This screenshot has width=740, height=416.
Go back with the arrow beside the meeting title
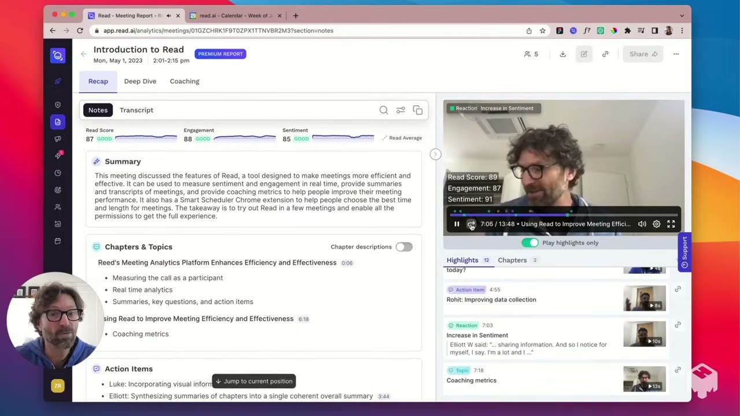(x=83, y=54)
